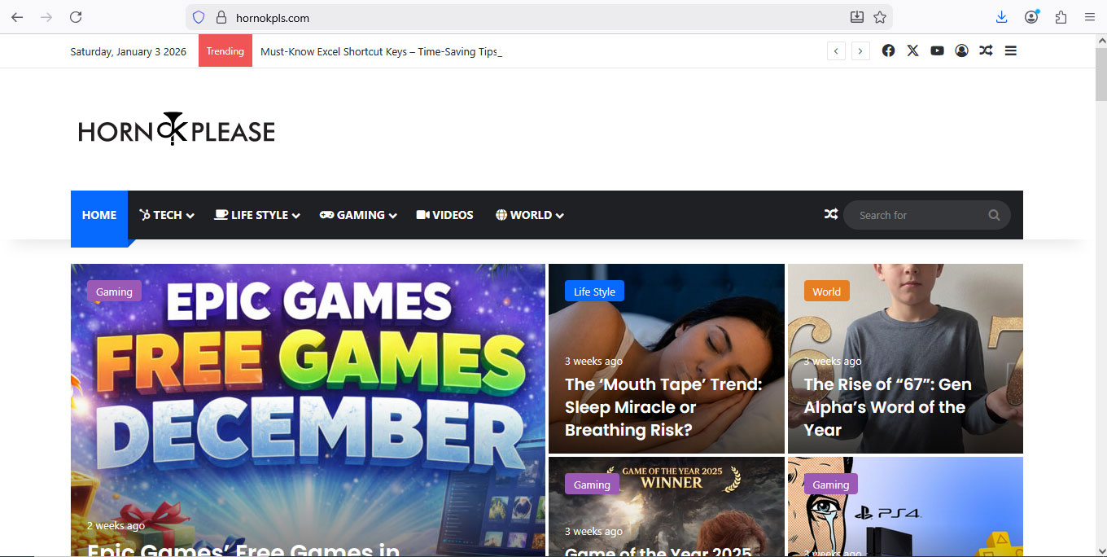Screen dimensions: 1107x557
Task: Expand the TECH dropdown menu
Action: point(167,215)
